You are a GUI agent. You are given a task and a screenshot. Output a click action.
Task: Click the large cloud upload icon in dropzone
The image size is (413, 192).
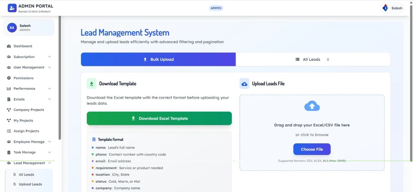(312, 106)
